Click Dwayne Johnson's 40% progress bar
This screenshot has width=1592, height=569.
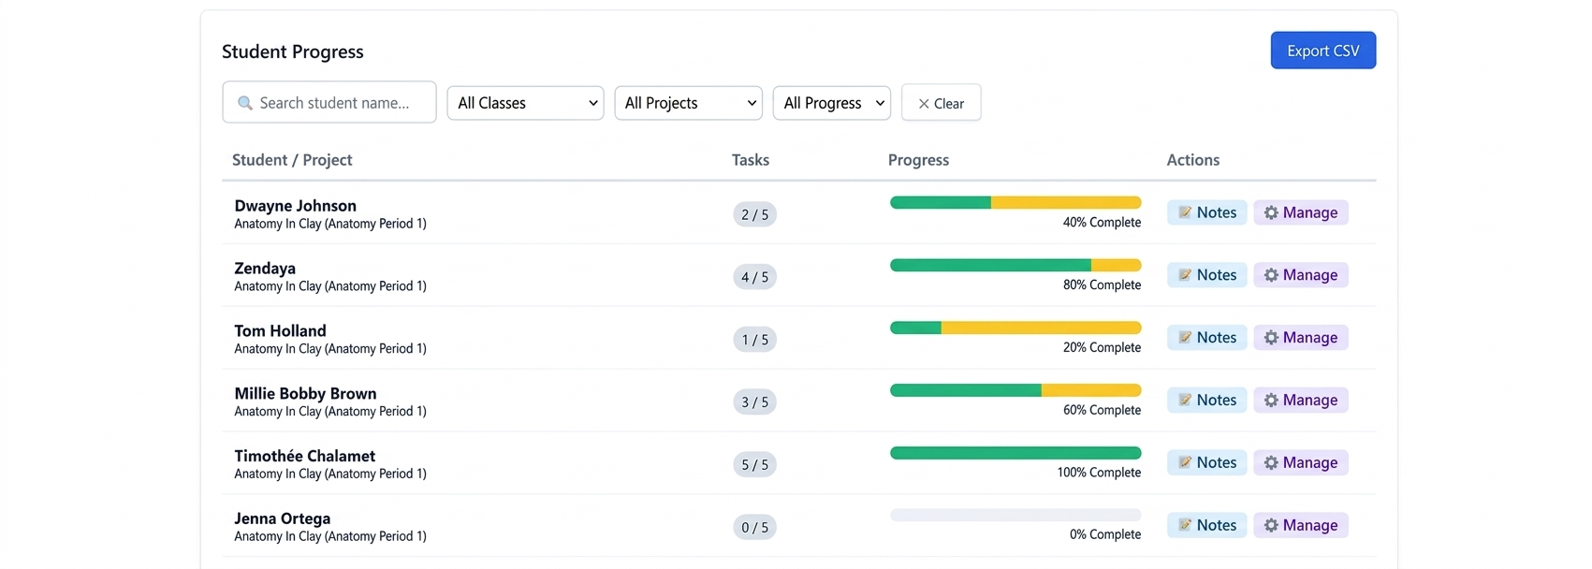[x=1015, y=202]
